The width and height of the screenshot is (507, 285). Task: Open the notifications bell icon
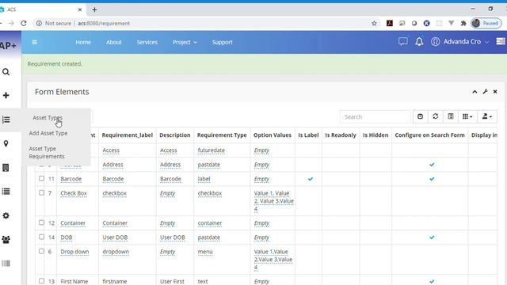click(419, 42)
